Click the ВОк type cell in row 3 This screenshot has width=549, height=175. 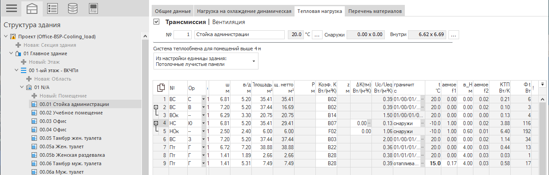tap(178, 115)
